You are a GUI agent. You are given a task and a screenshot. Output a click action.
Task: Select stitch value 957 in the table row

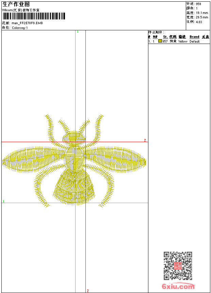pyautogui.click(x=165, y=41)
